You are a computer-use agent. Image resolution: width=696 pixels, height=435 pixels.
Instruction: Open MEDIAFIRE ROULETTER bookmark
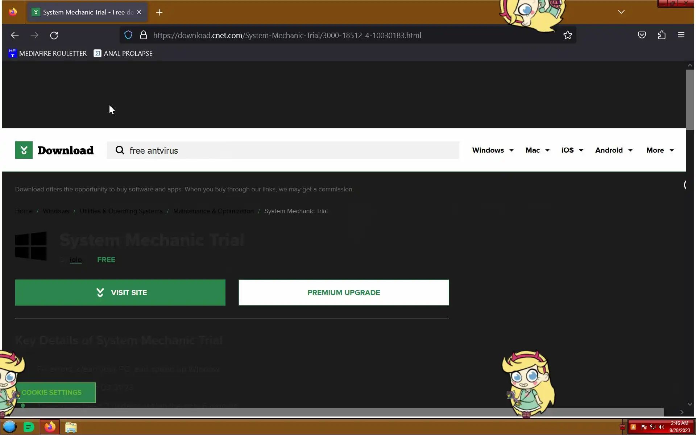click(x=47, y=54)
